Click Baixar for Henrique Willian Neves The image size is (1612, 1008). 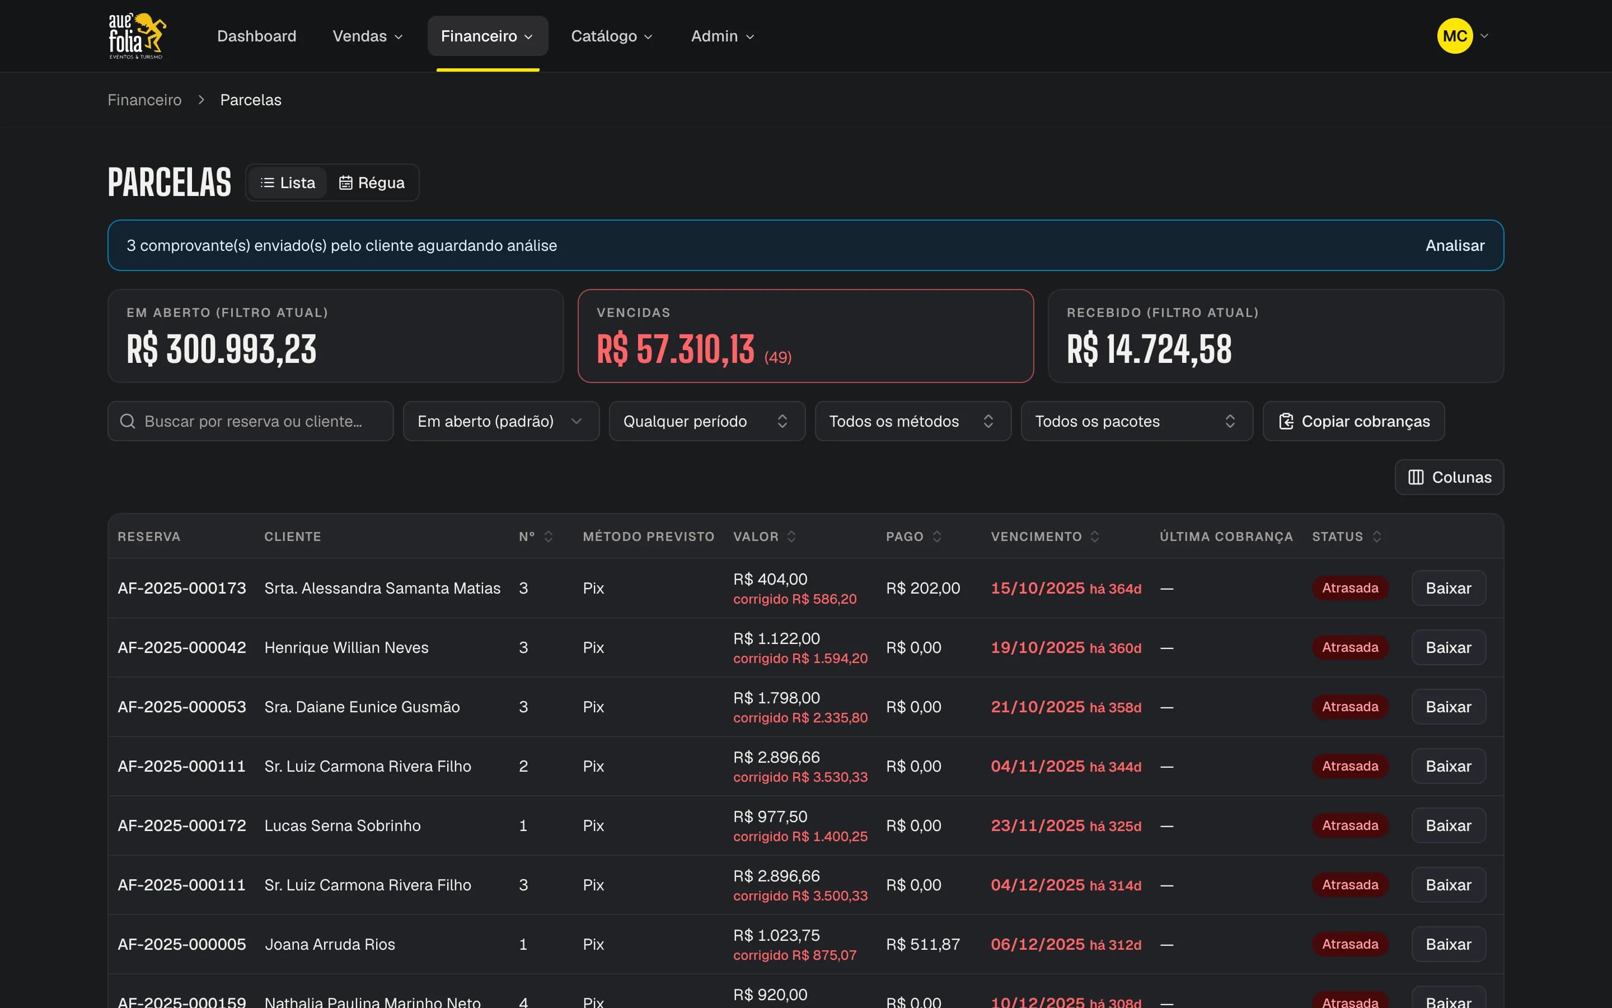click(1448, 647)
